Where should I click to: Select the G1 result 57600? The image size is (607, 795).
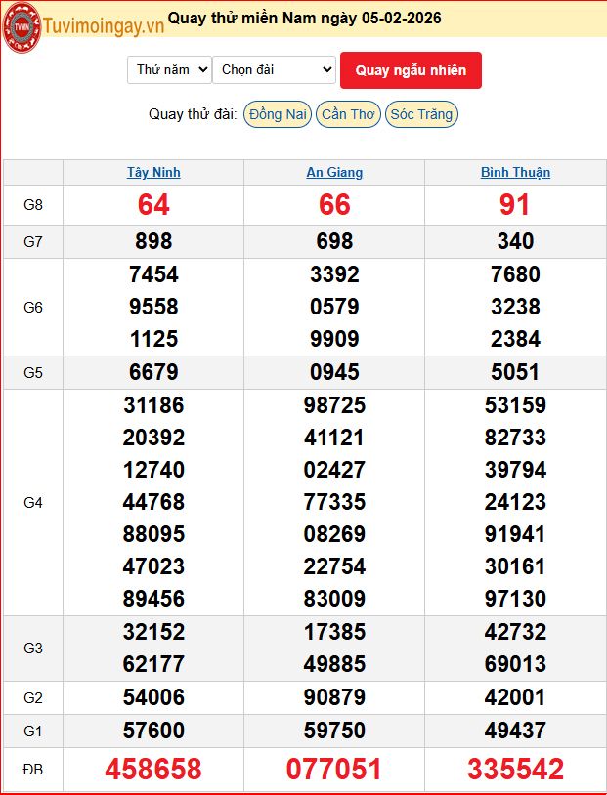153,730
